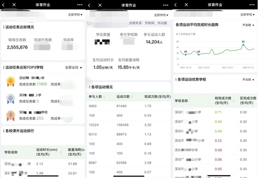Open 开合跳 dropdown beside 各项运动平均完成时长趋势
This screenshot has height=178, width=258.
(248, 25)
